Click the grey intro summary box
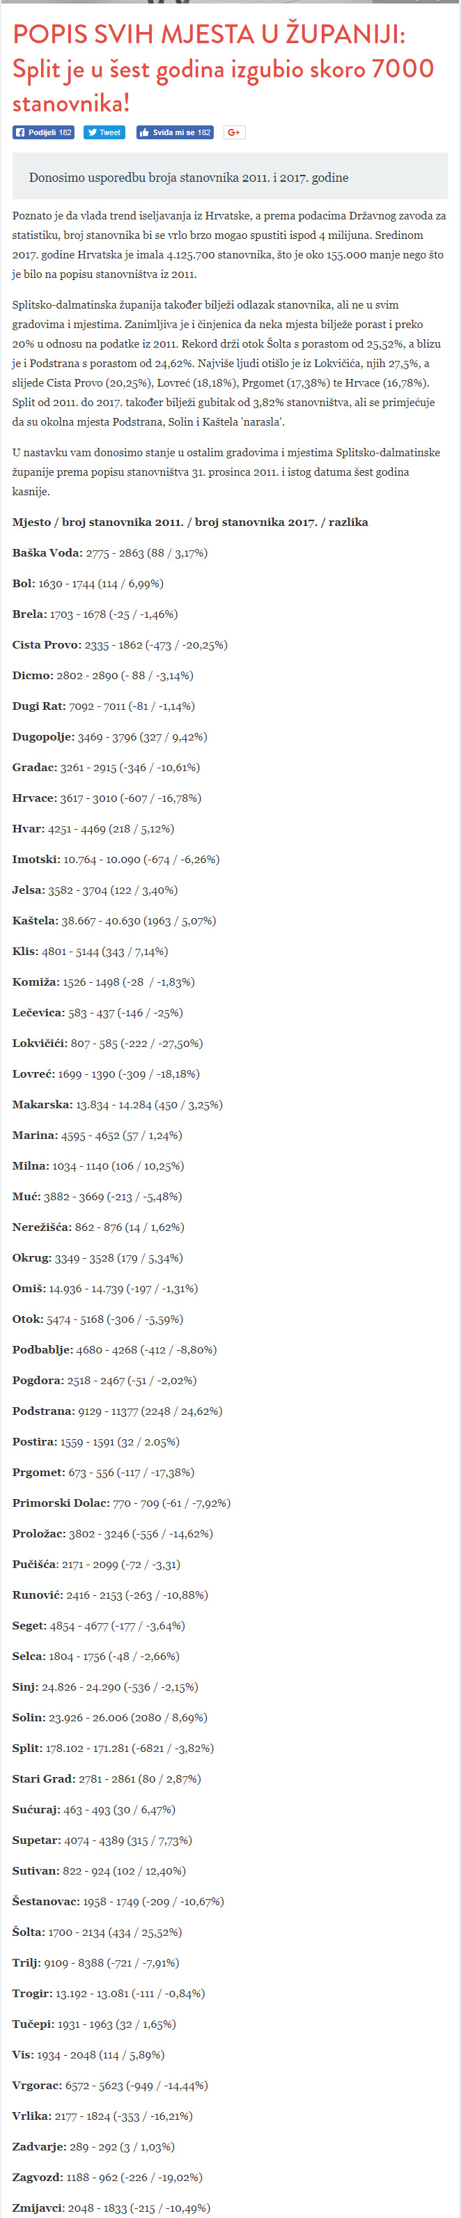 tap(230, 178)
